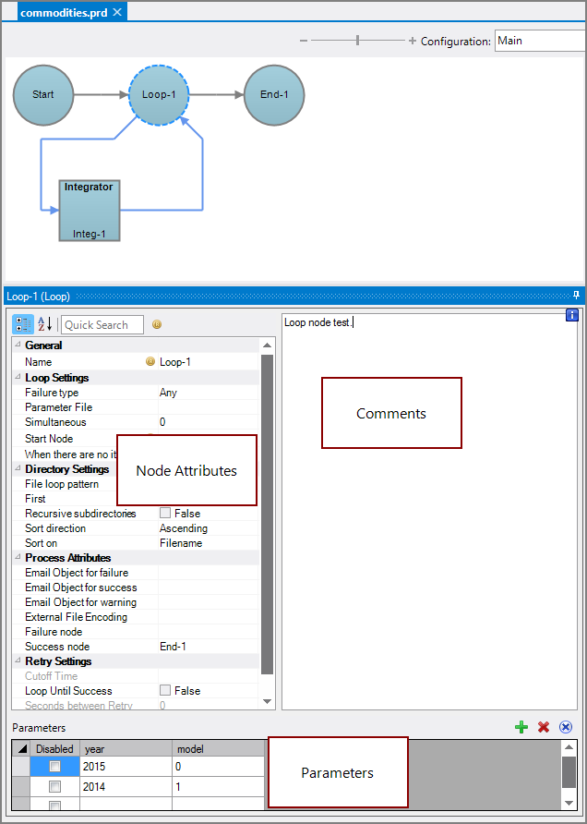Select the Loop-1 node
The width and height of the screenshot is (587, 824).
point(159,95)
